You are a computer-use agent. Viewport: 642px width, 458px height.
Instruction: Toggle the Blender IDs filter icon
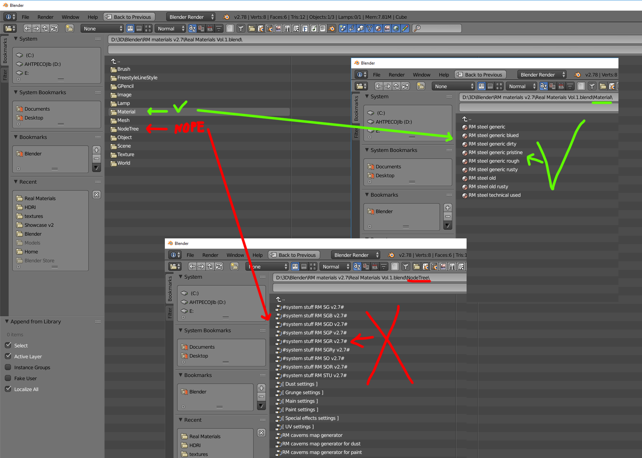coord(331,29)
